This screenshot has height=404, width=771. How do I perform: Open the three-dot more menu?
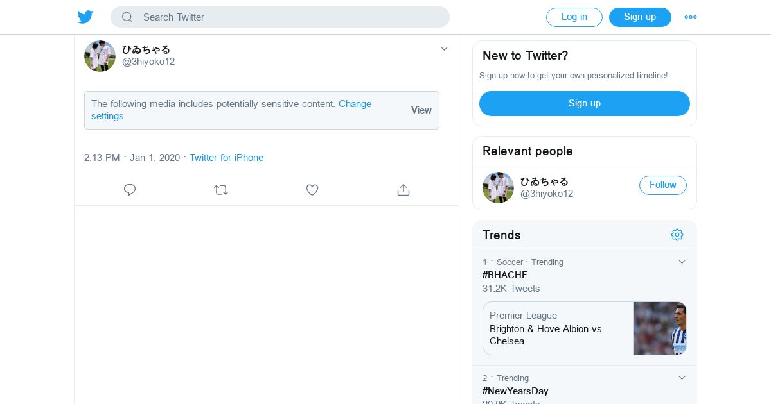coord(691,17)
